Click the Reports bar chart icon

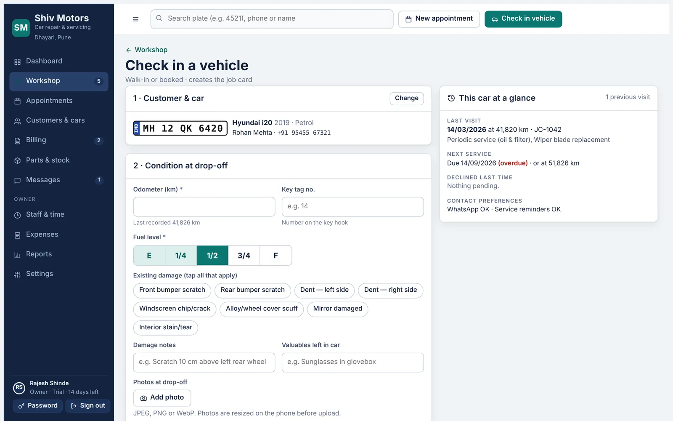coord(17,255)
